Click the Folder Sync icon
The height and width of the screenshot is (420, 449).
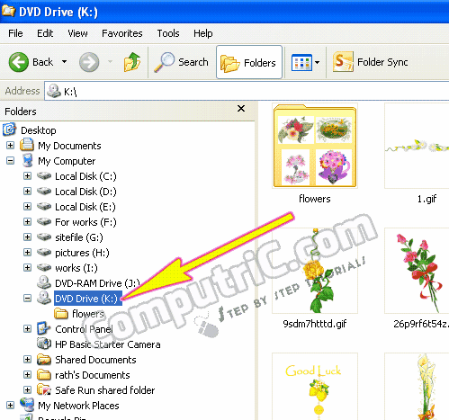pos(343,62)
